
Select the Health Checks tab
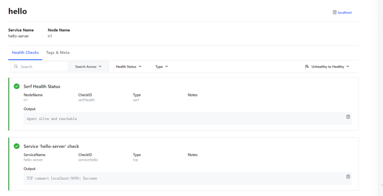(25, 53)
